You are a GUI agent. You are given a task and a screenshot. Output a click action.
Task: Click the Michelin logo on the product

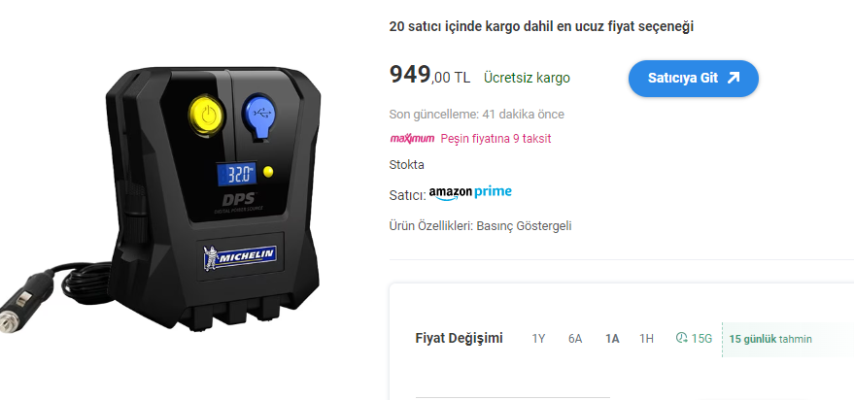[240, 256]
